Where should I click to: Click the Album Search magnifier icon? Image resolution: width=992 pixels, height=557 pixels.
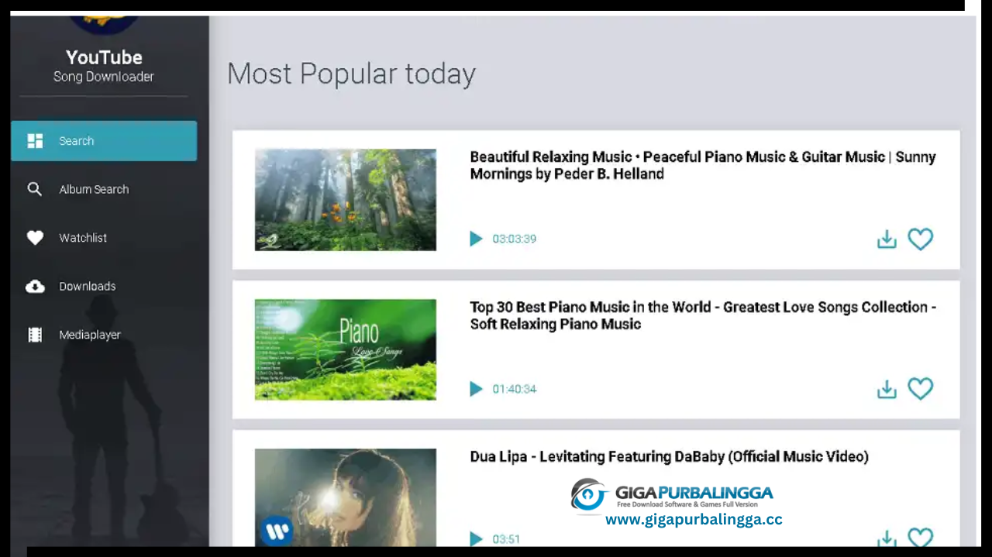(35, 189)
